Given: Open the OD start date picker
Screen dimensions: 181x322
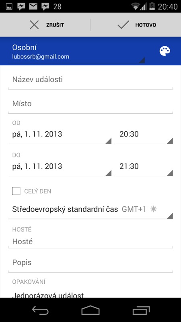Looking at the screenshot, I should point(60,134).
